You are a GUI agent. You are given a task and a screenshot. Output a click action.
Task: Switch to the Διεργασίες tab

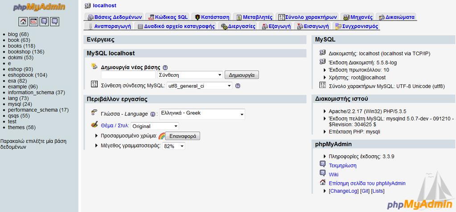coord(238,26)
